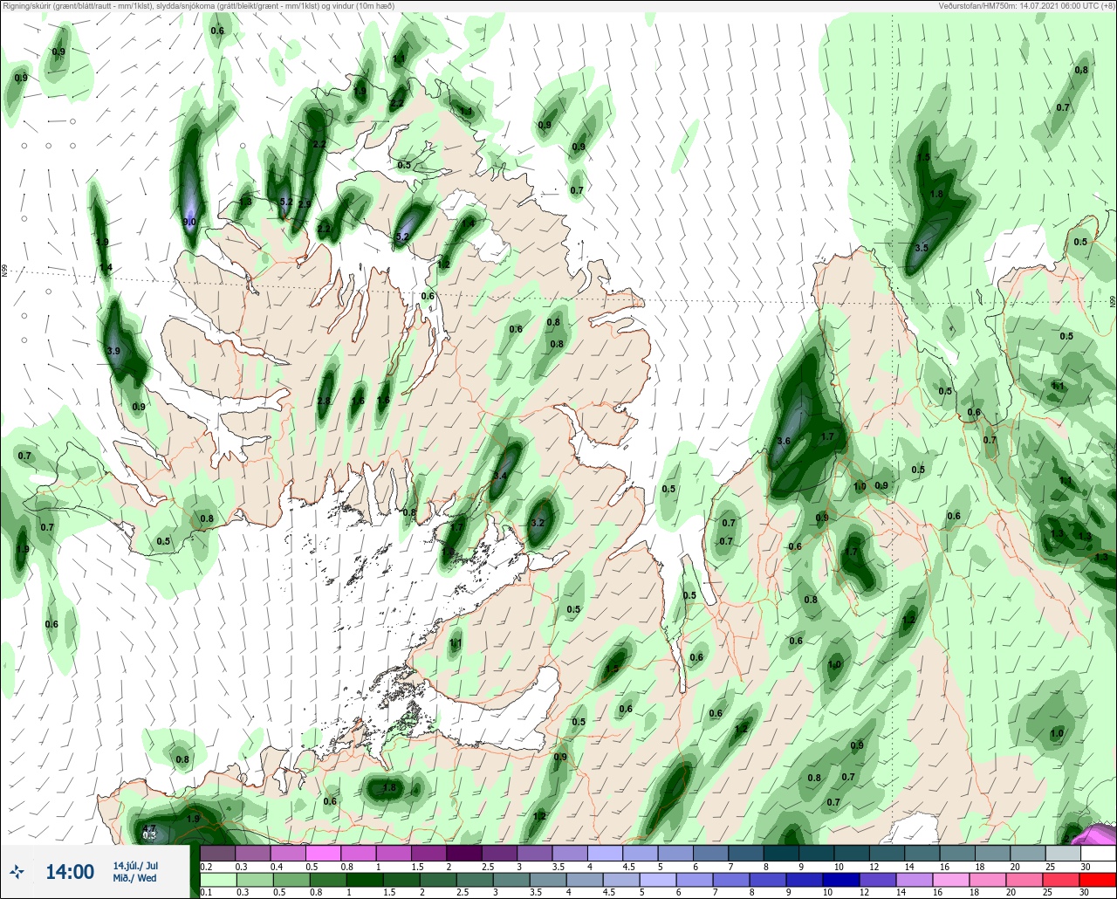Viewport: 1117px width, 899px height.
Task: Click the 3.9 precipitation value near the west coast
Action: click(113, 351)
